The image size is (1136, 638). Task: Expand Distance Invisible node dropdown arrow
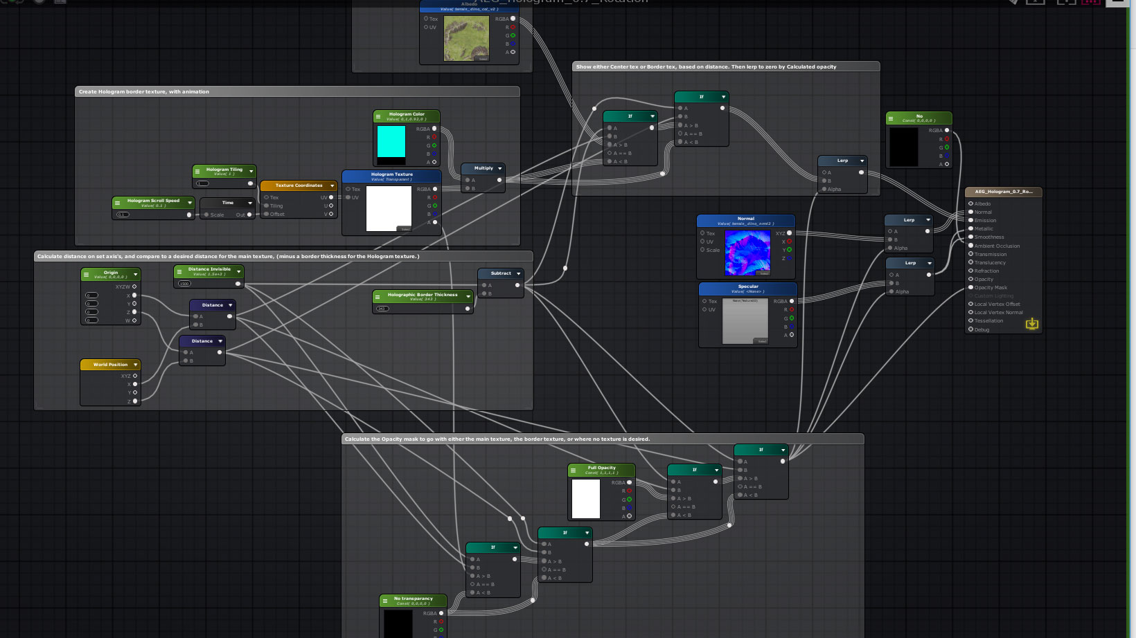[x=238, y=272]
